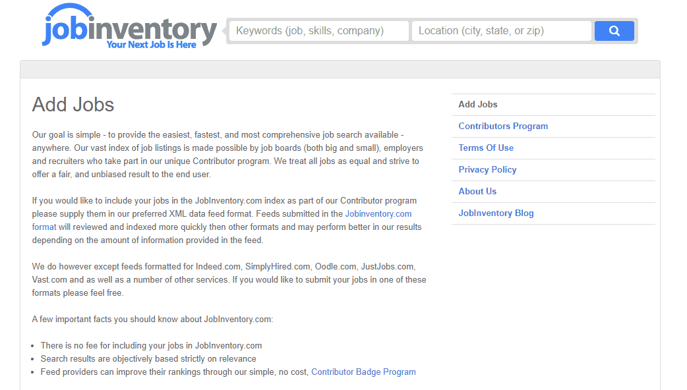This screenshot has height=390, width=687.
Task: Click the first bullet about no fee
Action: (x=151, y=345)
